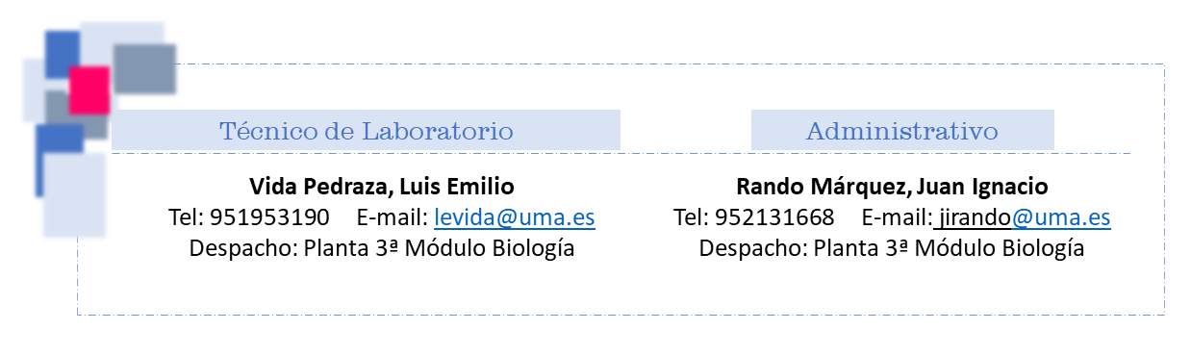Open the levida@uma.es email link

click(515, 217)
